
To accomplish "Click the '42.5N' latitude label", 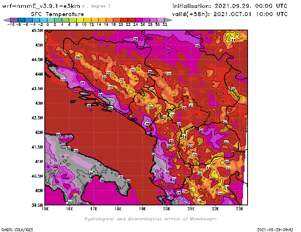I will pyautogui.click(x=37, y=118).
